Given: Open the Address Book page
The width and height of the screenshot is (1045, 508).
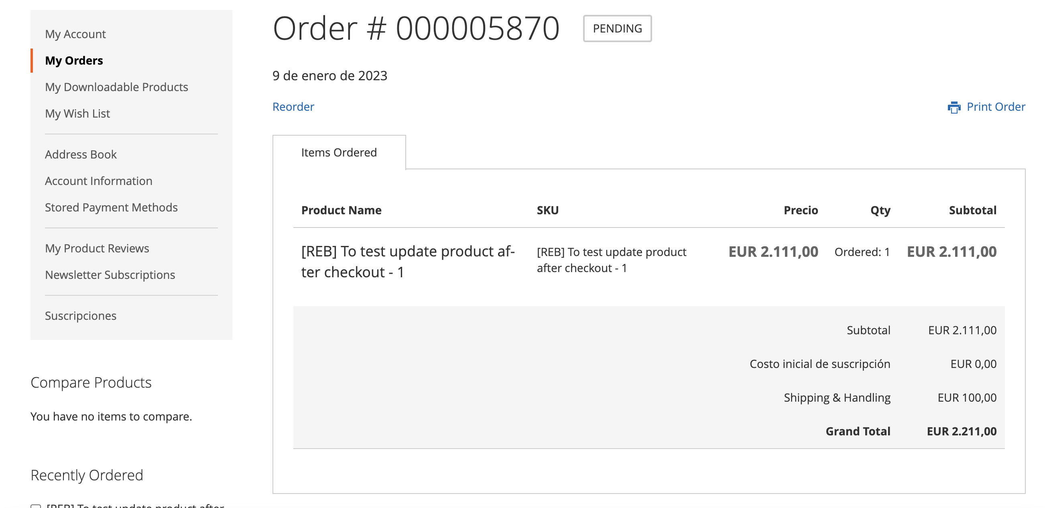Looking at the screenshot, I should [x=81, y=154].
